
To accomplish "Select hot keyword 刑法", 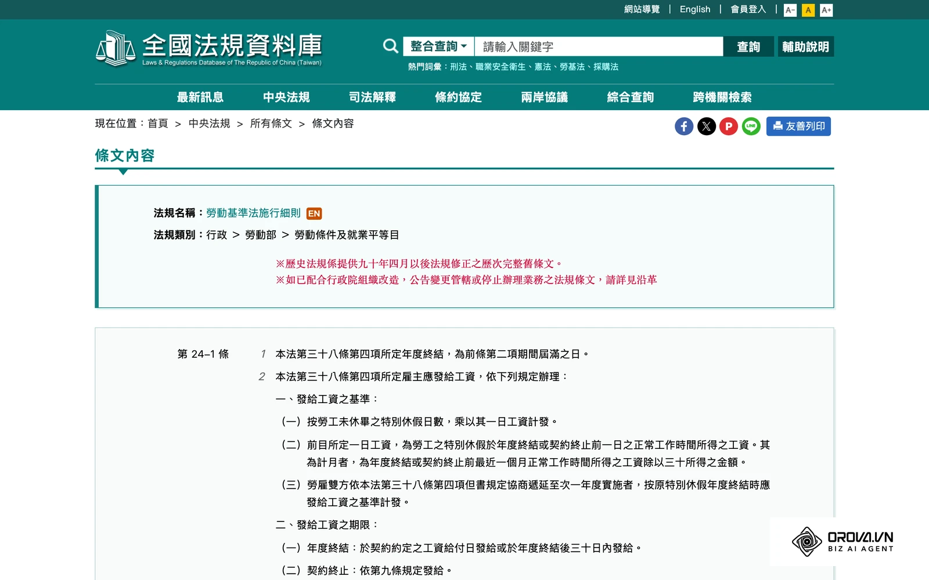I will coord(458,67).
